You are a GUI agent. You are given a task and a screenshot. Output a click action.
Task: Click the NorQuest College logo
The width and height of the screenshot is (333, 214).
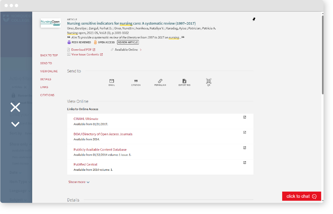[17, 18]
